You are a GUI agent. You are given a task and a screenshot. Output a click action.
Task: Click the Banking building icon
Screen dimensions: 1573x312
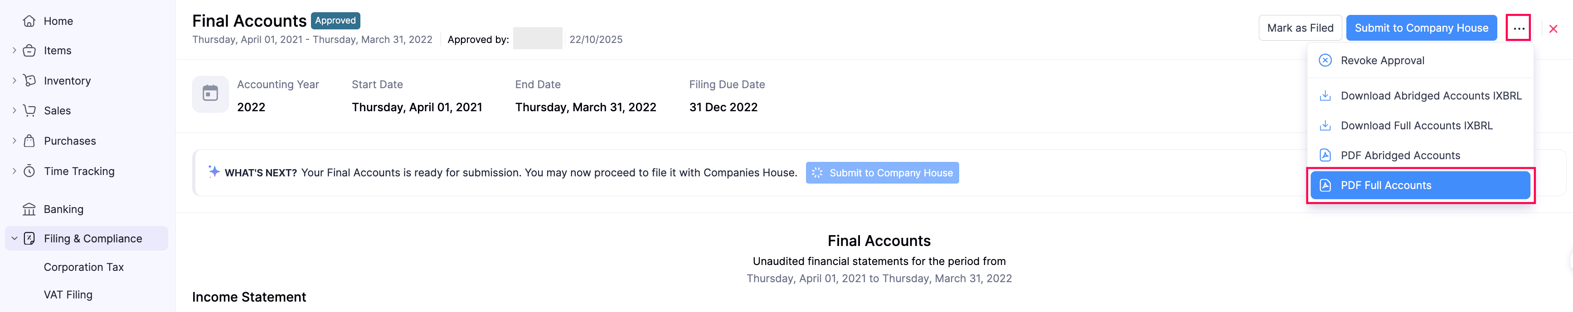click(29, 208)
